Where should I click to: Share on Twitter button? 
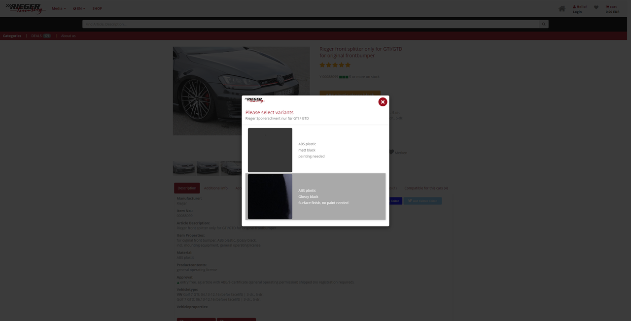click(423, 201)
